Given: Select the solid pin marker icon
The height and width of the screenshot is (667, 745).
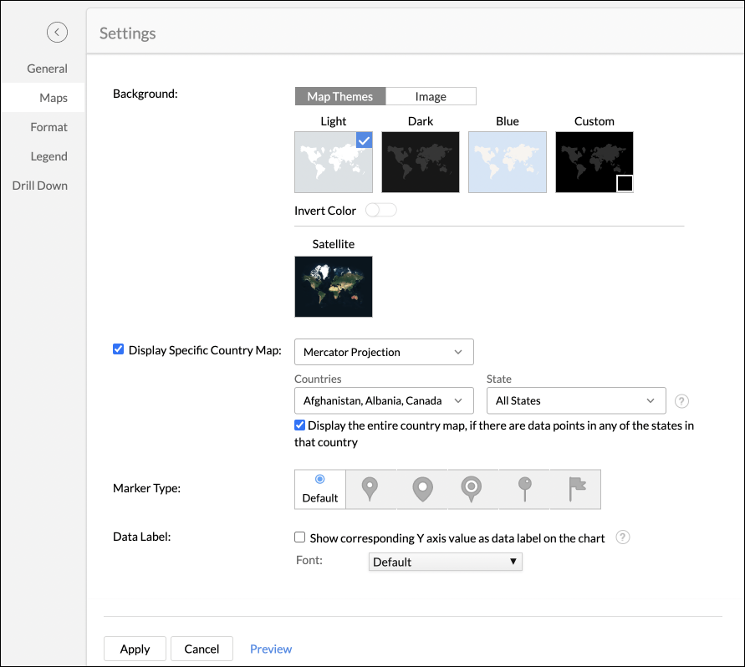Looking at the screenshot, I should coord(369,489).
